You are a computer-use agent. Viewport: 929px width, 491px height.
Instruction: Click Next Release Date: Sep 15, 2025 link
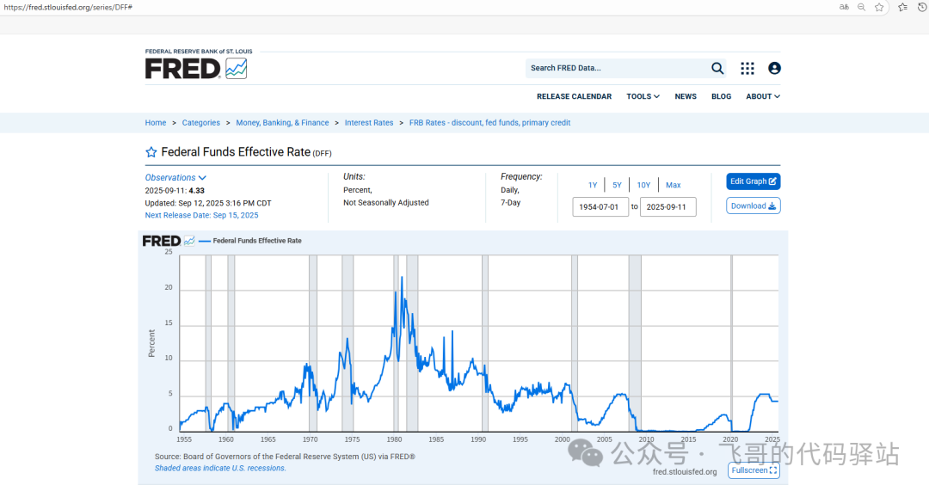coord(201,215)
